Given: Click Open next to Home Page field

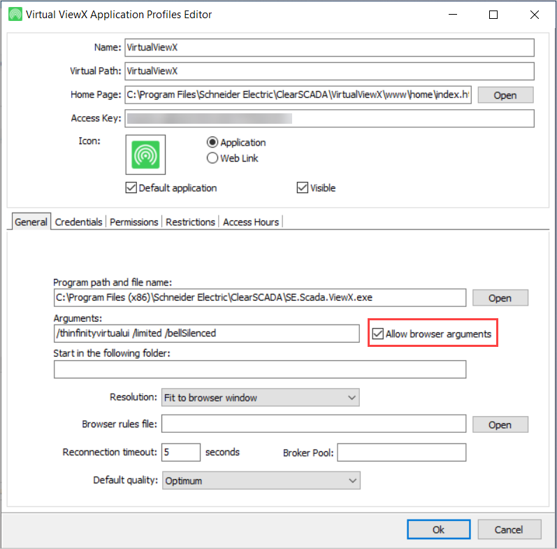Looking at the screenshot, I should coord(505,96).
